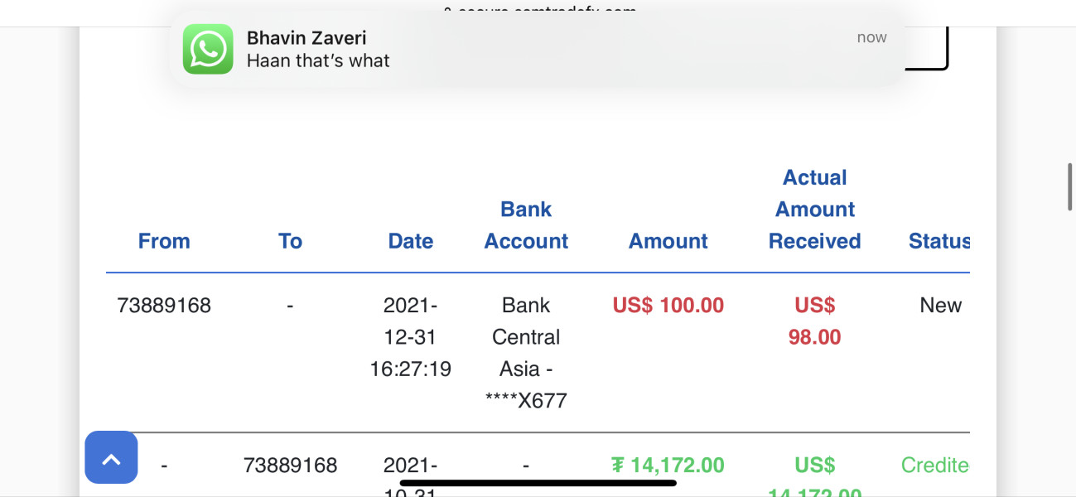The height and width of the screenshot is (497, 1076).
Task: Click the scroll-to-top arrow button
Action: pos(111,457)
